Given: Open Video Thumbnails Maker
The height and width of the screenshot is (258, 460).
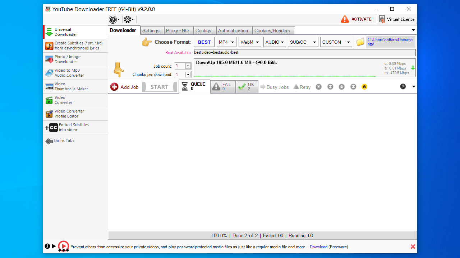Looking at the screenshot, I should pos(75,86).
